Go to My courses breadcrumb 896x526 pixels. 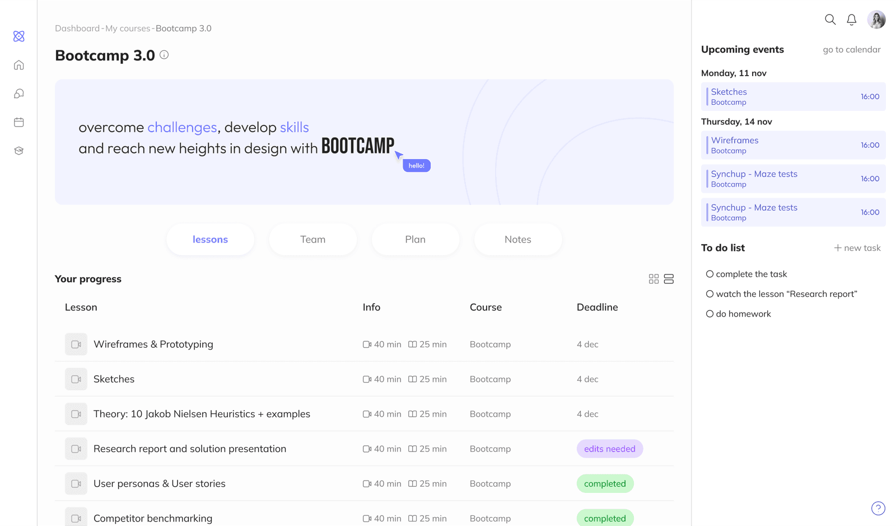pyautogui.click(x=128, y=28)
